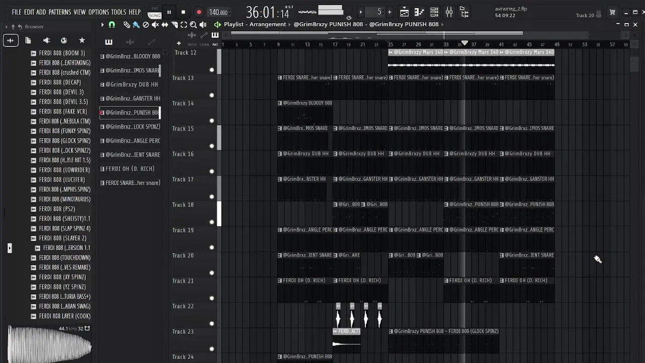Image resolution: width=645 pixels, height=363 pixels.
Task: Pause playback with the pause button
Action: click(x=169, y=12)
